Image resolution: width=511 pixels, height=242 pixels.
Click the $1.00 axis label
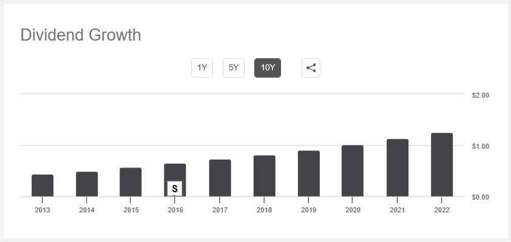[x=480, y=146]
